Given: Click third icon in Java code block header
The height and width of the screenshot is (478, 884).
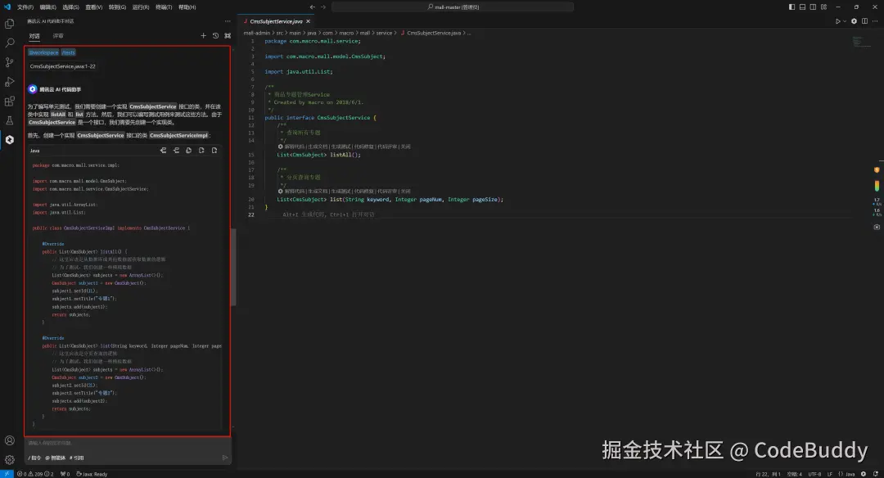Looking at the screenshot, I should pyautogui.click(x=189, y=151).
